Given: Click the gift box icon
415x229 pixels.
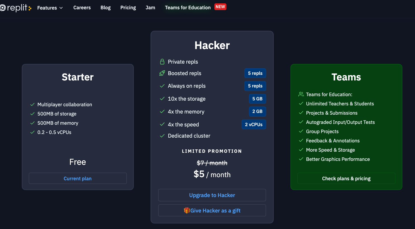Looking at the screenshot, I should [187, 210].
